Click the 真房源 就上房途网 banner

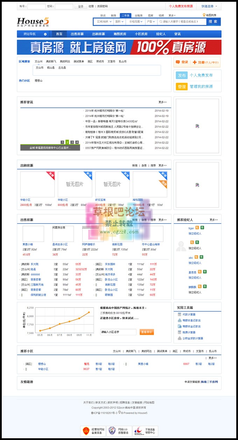click(x=119, y=47)
